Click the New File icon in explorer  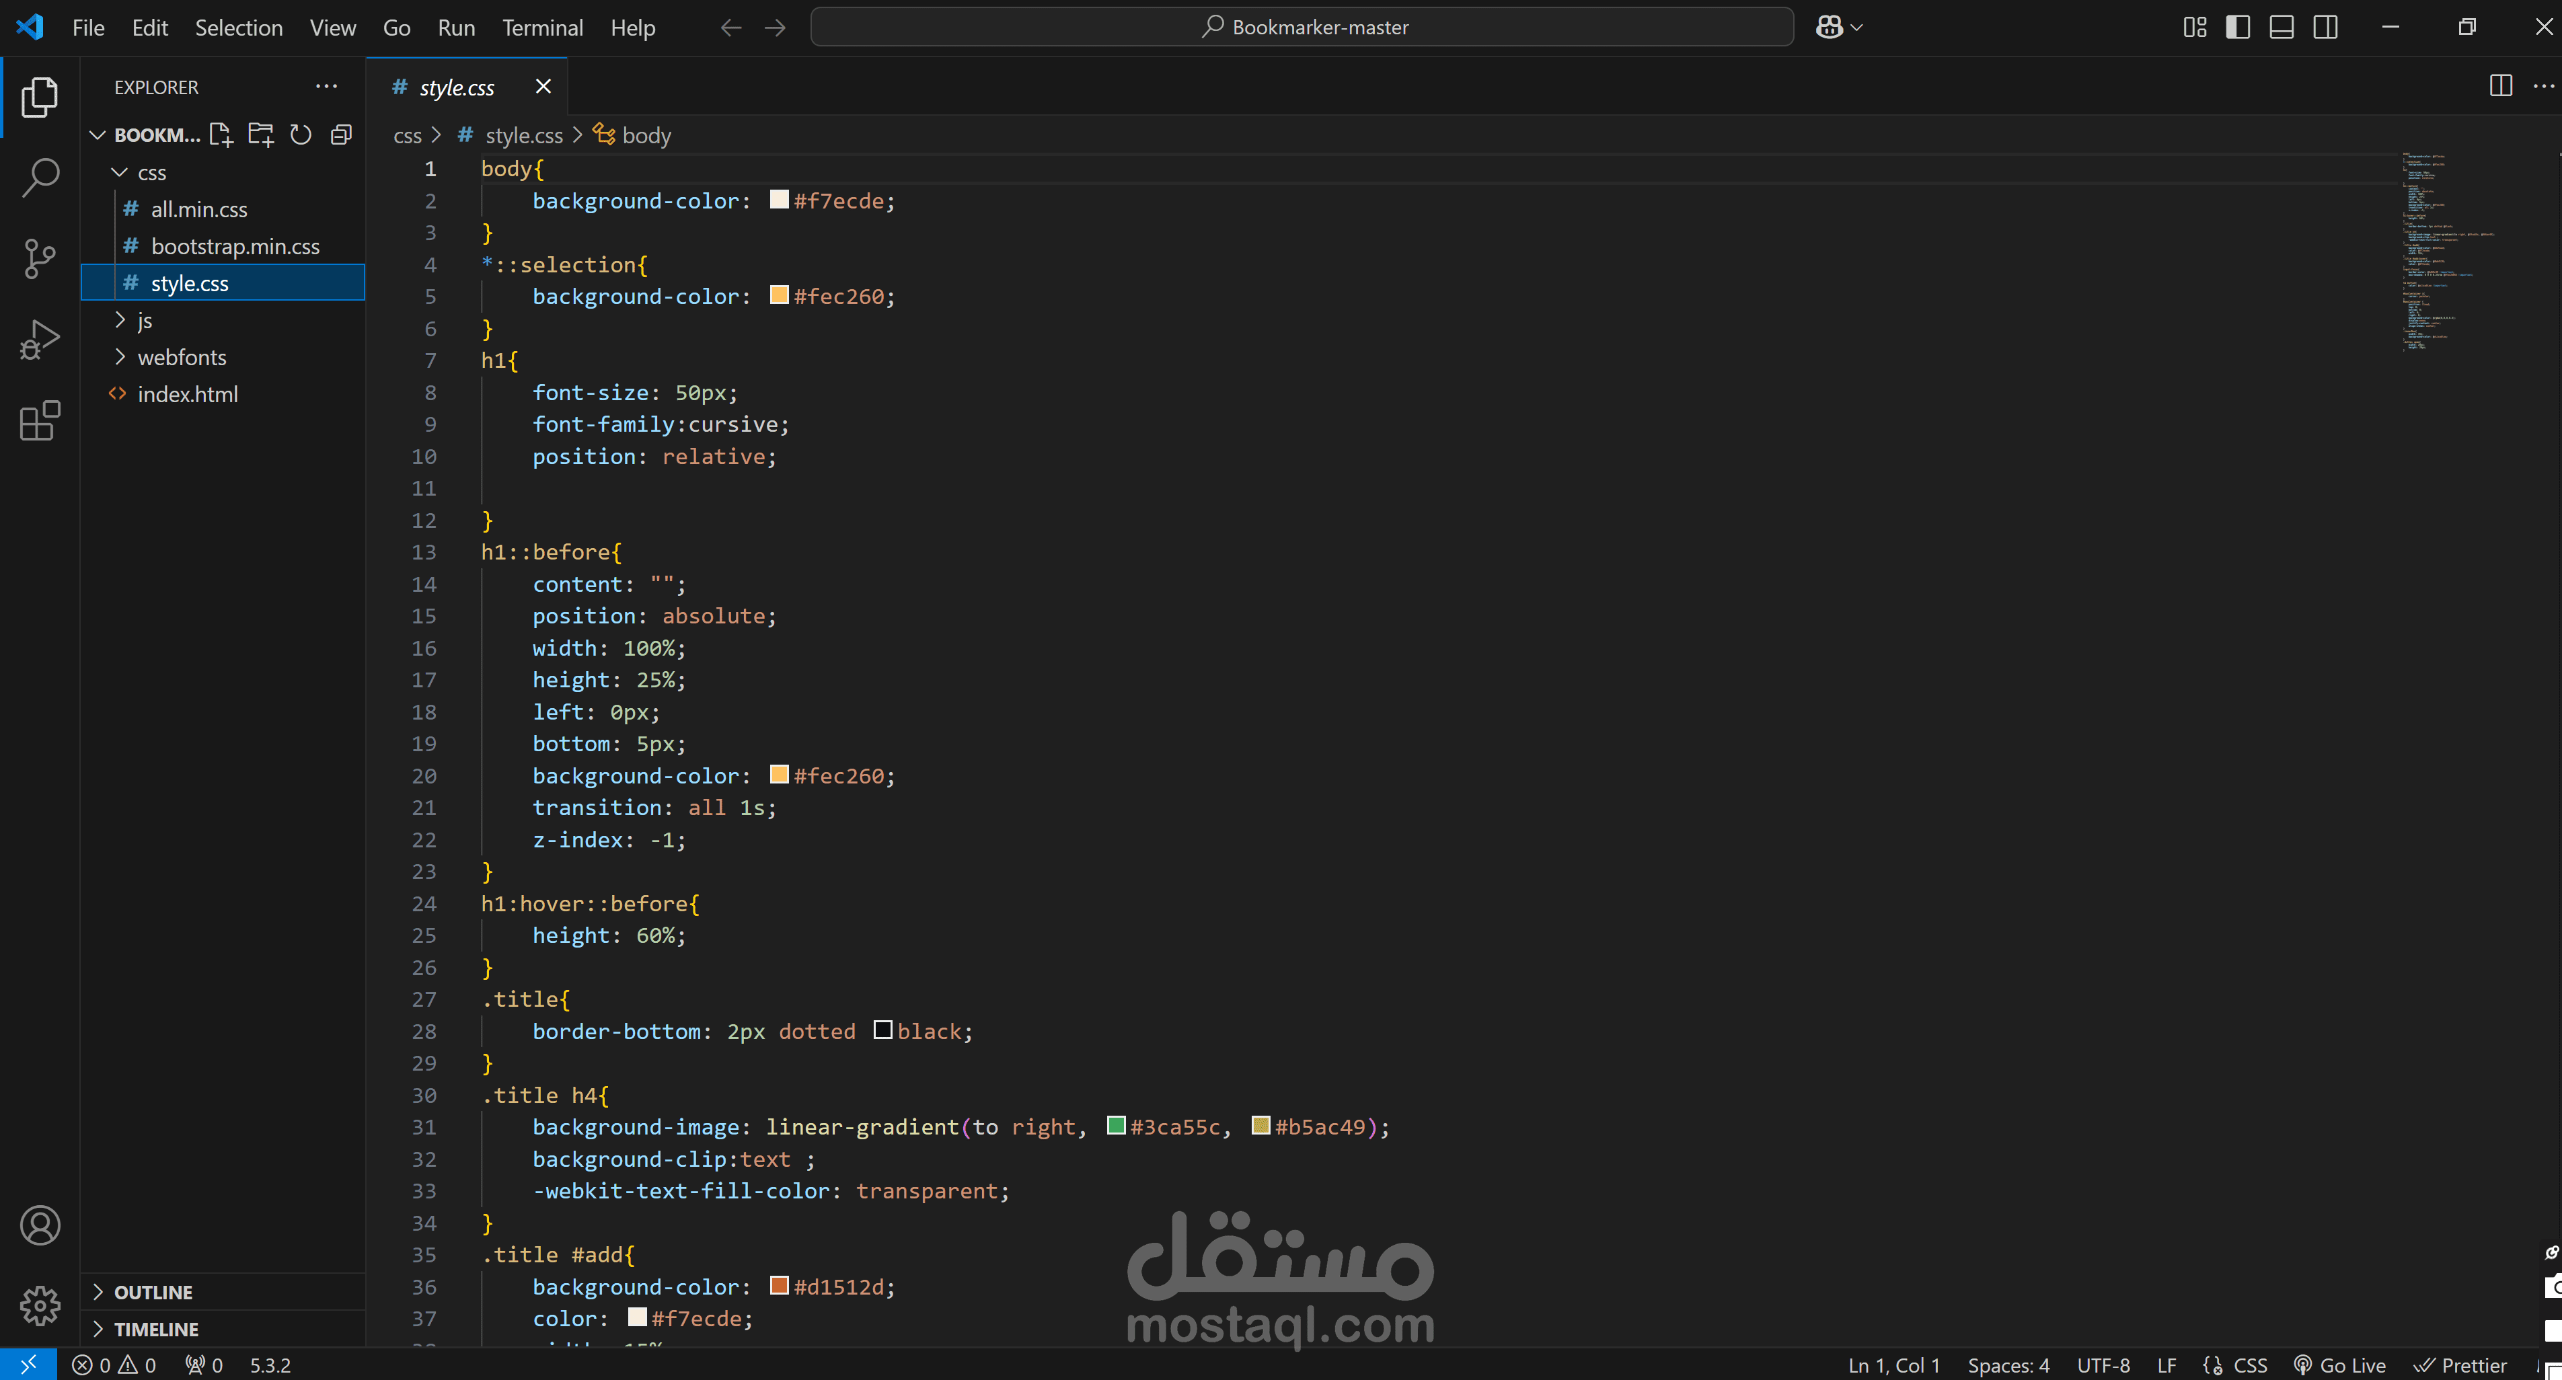point(221,135)
